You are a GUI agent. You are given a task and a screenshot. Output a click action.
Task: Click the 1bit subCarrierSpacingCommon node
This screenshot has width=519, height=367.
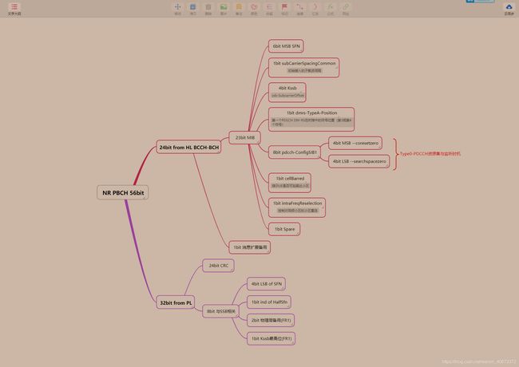(x=304, y=68)
